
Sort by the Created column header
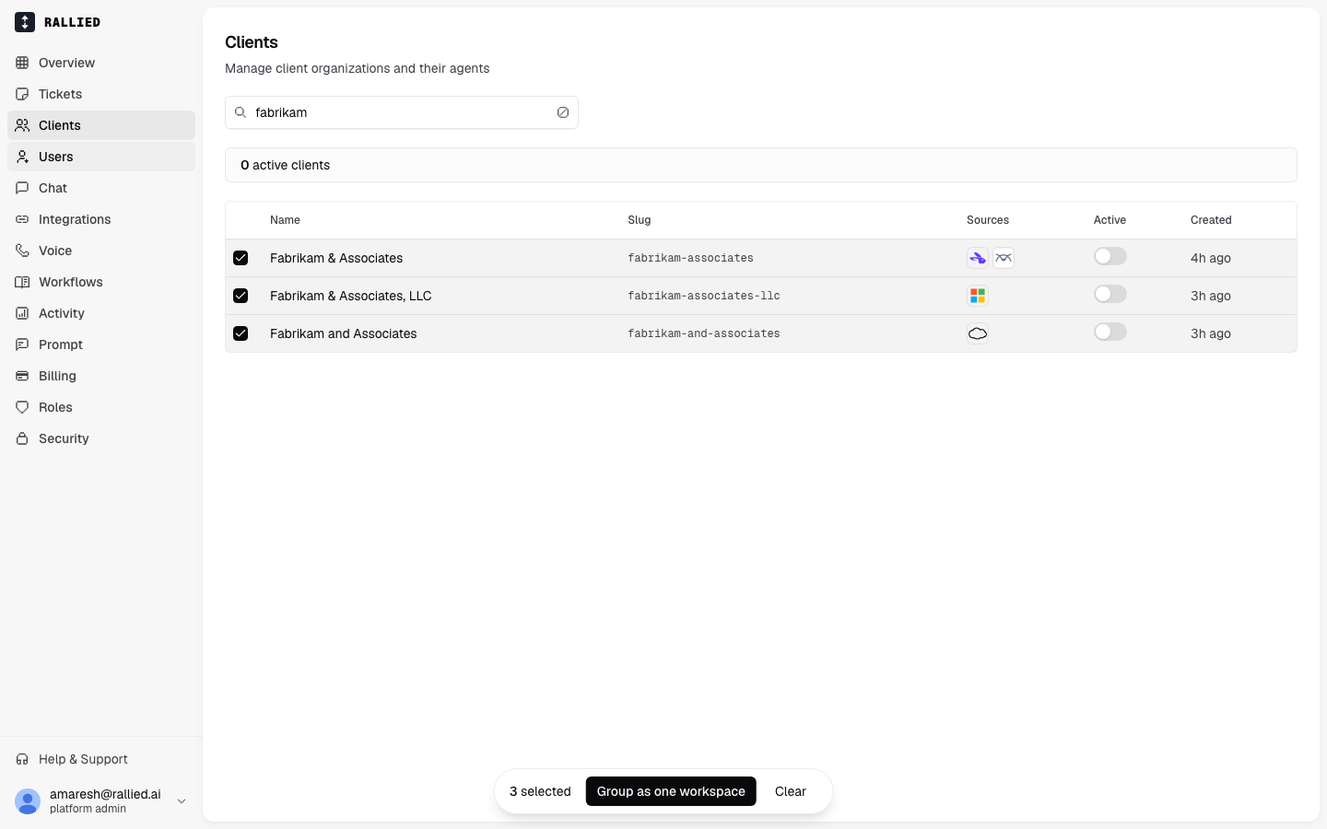click(x=1211, y=220)
